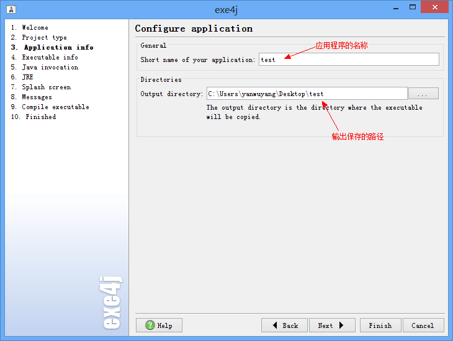
Task: Click the output directory description text
Action: click(315, 112)
